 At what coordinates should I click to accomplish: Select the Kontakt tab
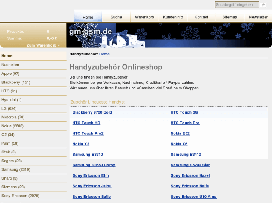pos(201,17)
